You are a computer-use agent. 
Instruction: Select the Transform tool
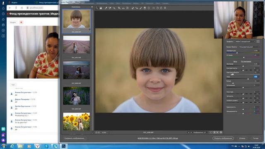pyautogui.click(x=128, y=8)
